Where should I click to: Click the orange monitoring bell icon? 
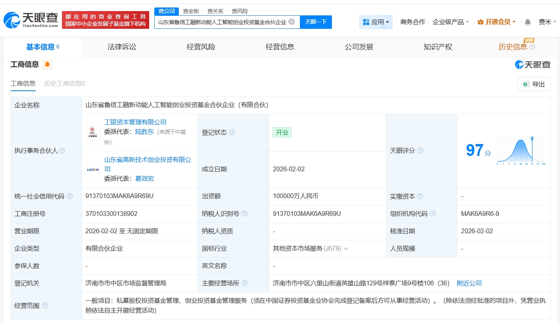(x=47, y=64)
